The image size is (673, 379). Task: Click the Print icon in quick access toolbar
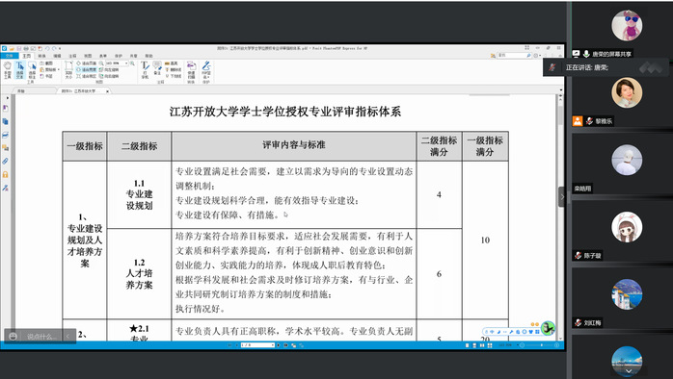point(26,48)
